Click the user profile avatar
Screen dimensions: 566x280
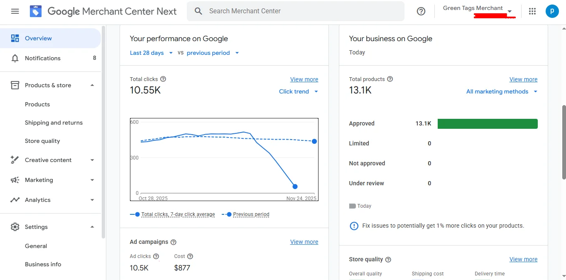point(552,11)
